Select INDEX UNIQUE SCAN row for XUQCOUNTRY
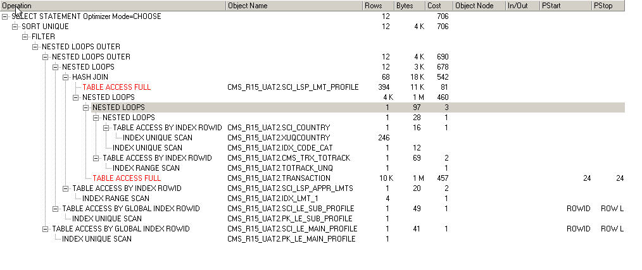Image resolution: width=642 pixels, height=270 pixels. (157, 138)
